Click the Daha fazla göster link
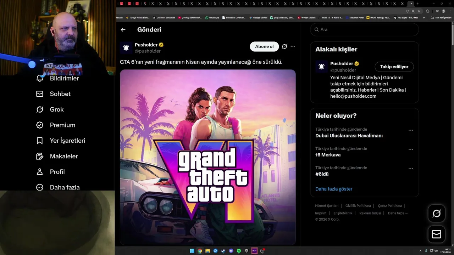Viewport: 454px width, 255px height. tap(334, 189)
